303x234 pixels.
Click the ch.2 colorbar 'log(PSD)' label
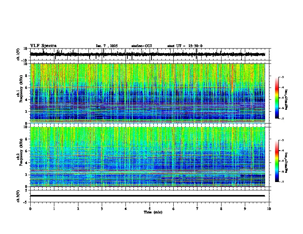tap(286, 162)
